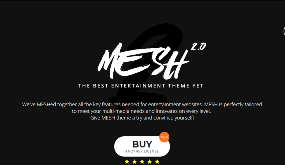Click the second yellow rating star
This screenshot has width=285, height=165.
[x=135, y=162]
